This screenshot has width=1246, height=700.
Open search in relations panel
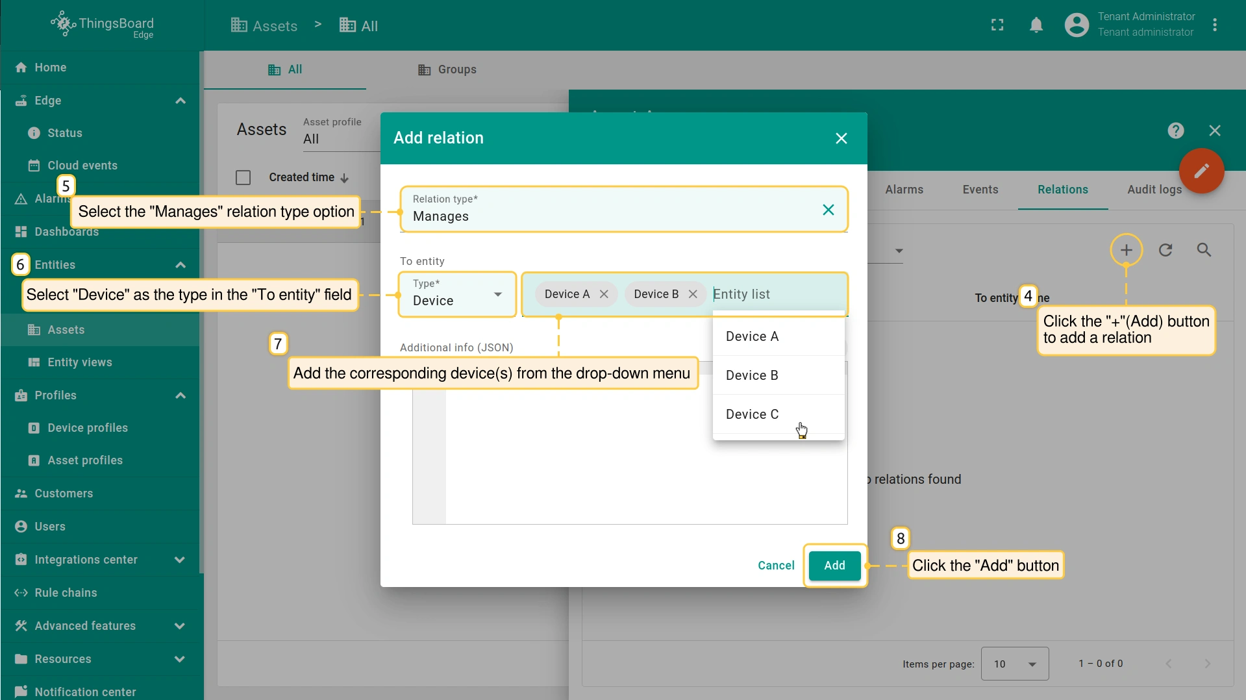pyautogui.click(x=1204, y=250)
